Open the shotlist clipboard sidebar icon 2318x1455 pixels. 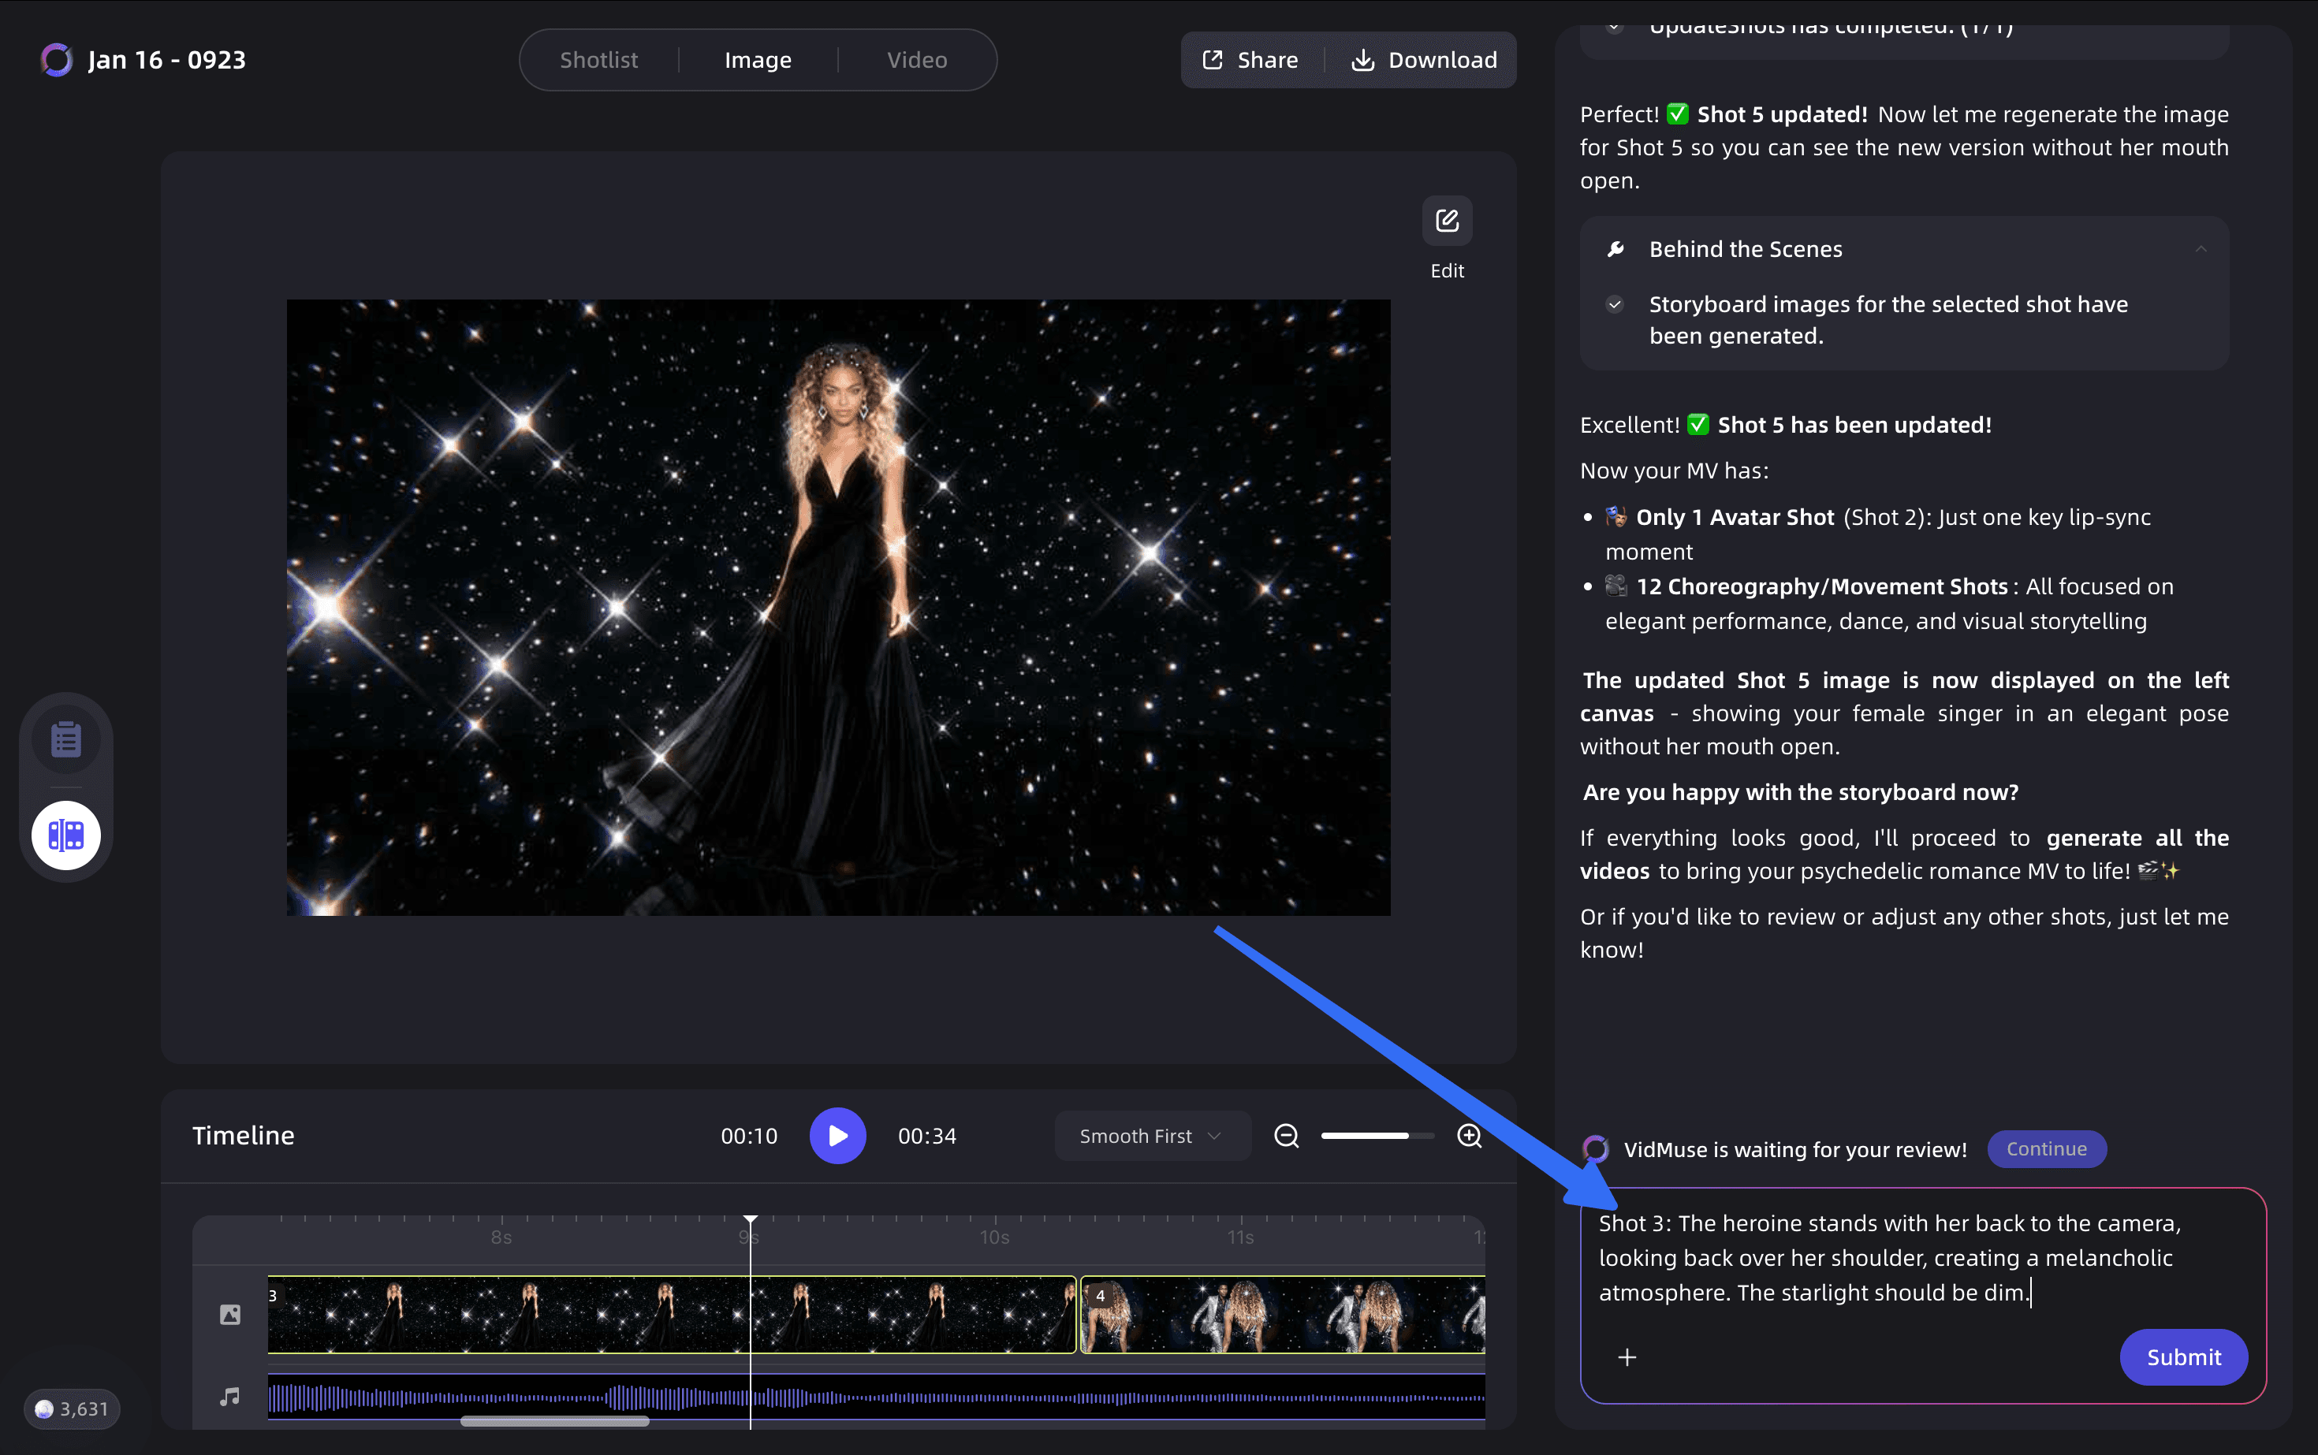(x=65, y=739)
